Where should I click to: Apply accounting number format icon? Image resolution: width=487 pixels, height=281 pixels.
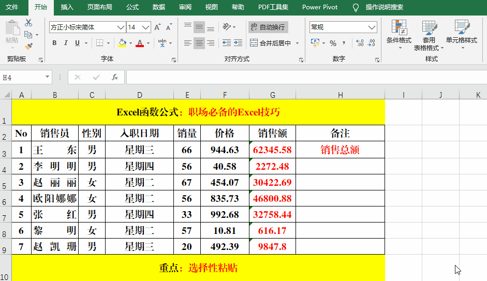315,43
